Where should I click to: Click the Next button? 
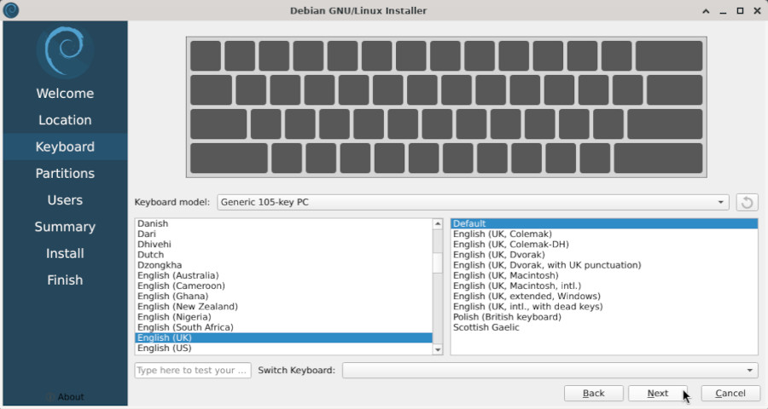point(657,394)
